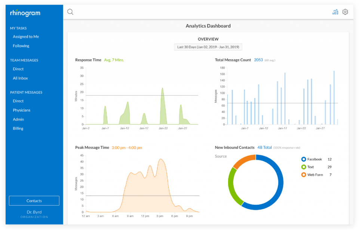Open the Last 30 Days date range selector
Viewport: 359px width, 231px height.
208,47
